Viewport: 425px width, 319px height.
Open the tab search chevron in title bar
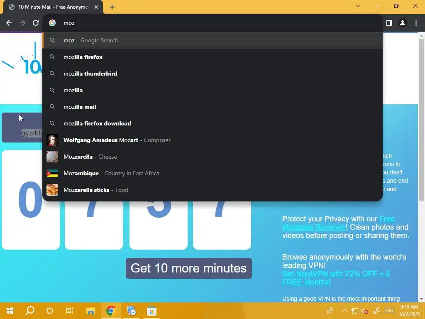(x=358, y=6)
